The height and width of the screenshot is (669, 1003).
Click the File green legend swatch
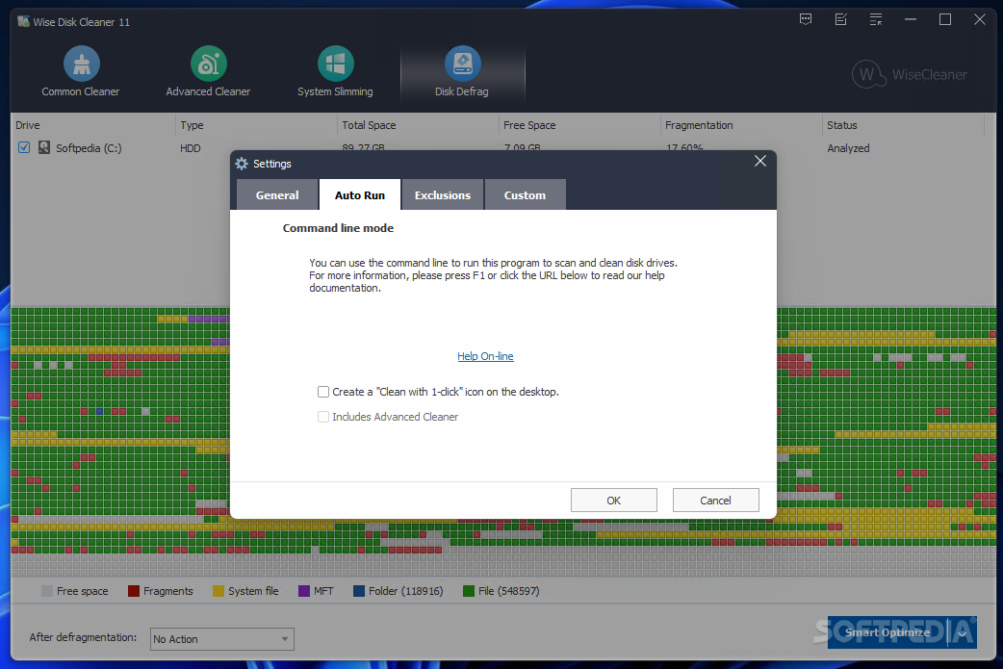(469, 591)
